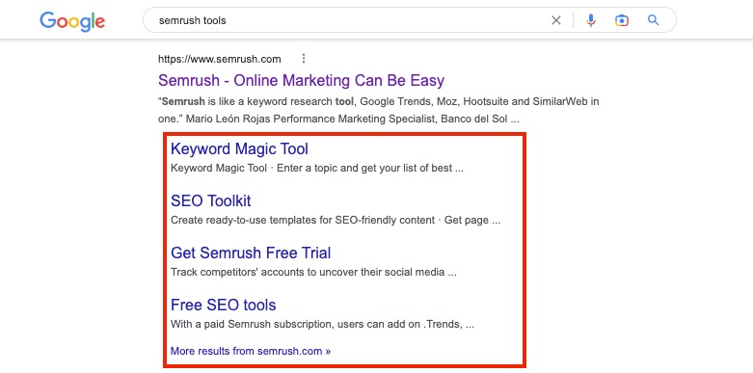Open 'Get Semrush Free Trial' sitelink

tap(251, 253)
